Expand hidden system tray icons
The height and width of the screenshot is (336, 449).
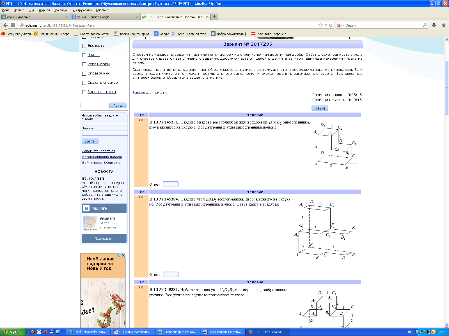(418, 332)
